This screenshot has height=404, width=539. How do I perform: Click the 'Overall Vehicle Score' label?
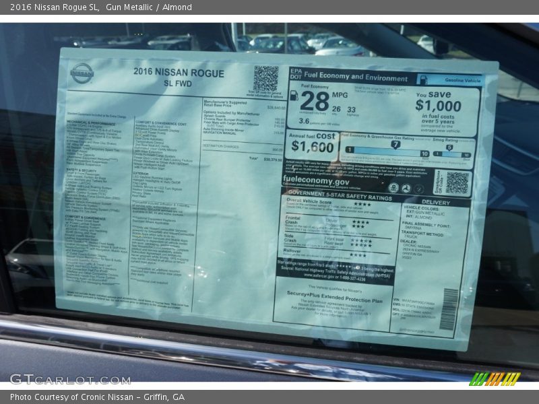(309, 201)
